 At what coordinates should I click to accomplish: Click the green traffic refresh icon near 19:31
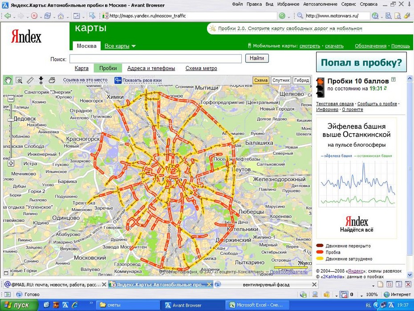(x=386, y=88)
